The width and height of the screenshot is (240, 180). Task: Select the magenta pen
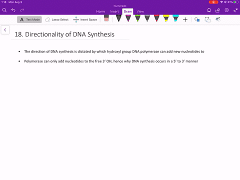[128, 18]
